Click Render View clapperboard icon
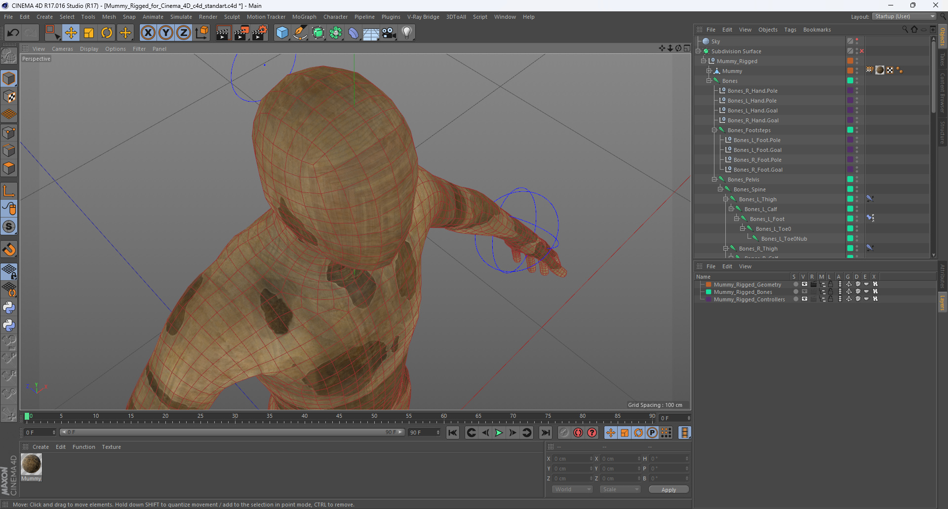Image resolution: width=948 pixels, height=509 pixels. click(x=223, y=33)
